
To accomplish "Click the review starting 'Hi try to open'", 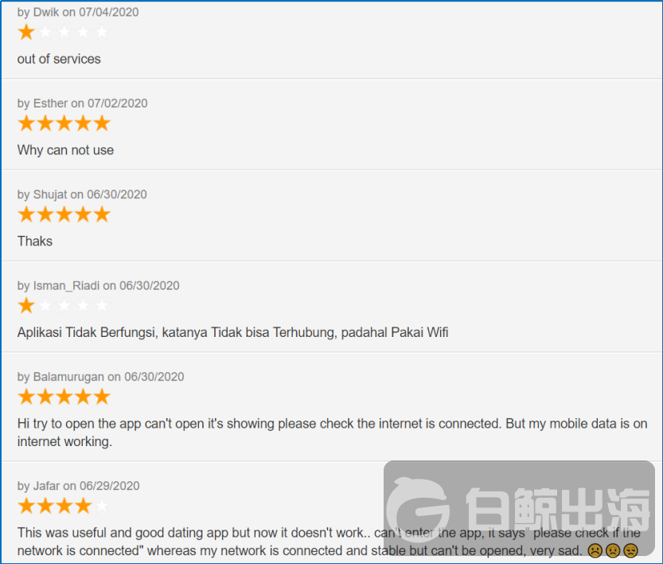I will (333, 433).
